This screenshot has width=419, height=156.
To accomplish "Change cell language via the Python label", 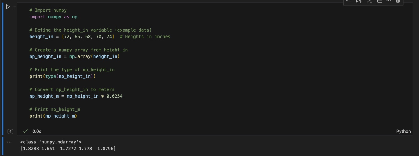I will pos(403,131).
